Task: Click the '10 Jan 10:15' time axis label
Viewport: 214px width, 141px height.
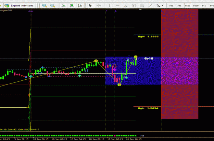Action: click(x=134, y=139)
